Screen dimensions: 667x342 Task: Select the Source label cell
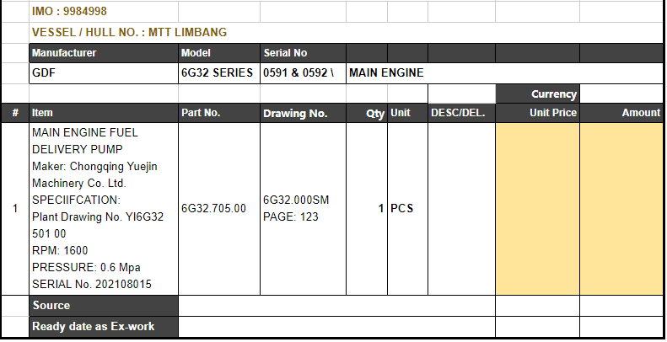tap(103, 306)
